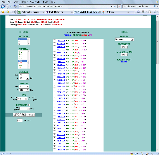Open the File menu
The width and height of the screenshot is (159, 155).
click(3, 2)
